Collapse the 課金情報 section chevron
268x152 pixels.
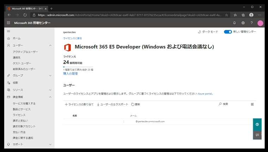tap(50, 97)
